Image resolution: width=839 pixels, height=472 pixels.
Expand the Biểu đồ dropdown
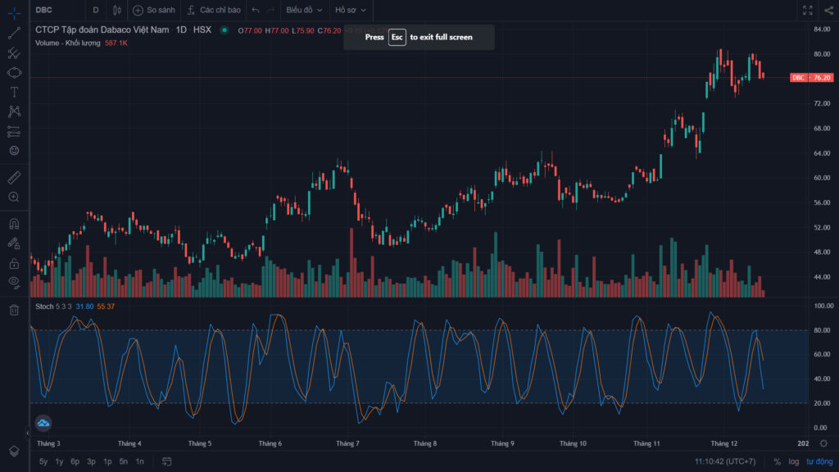pyautogui.click(x=304, y=10)
